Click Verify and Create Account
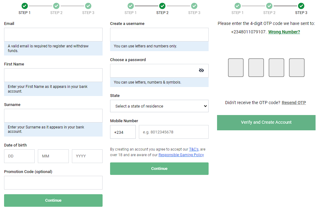The width and height of the screenshot is (319, 207). click(266, 123)
